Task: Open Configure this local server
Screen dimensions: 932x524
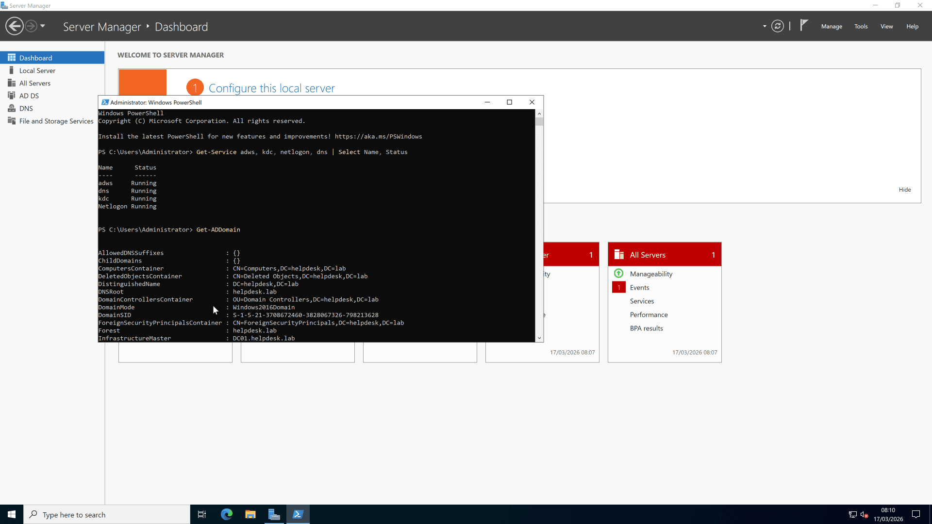Action: [271, 88]
